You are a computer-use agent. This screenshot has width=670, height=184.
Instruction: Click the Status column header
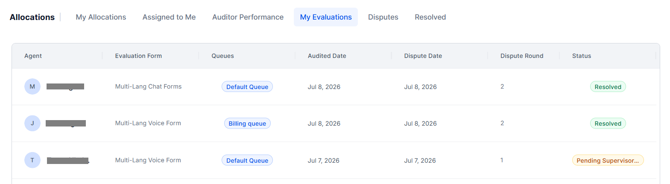[582, 56]
